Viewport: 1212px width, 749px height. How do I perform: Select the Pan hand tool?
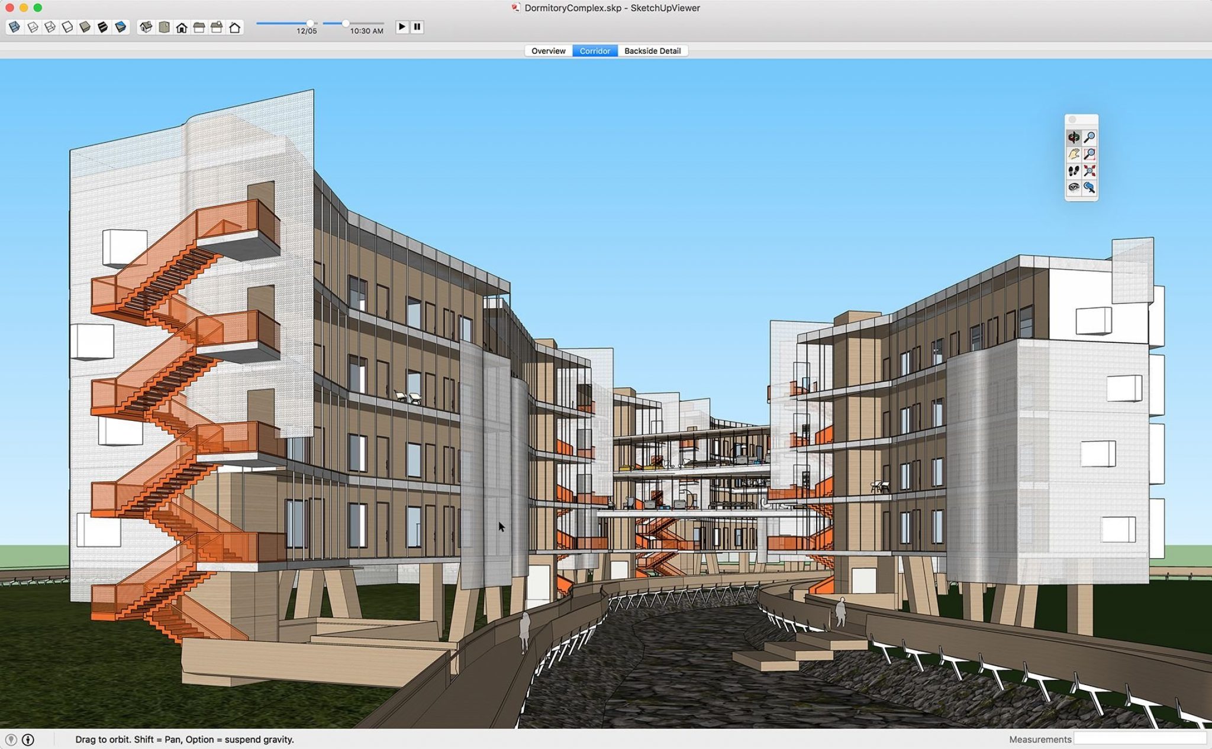[x=1074, y=154]
